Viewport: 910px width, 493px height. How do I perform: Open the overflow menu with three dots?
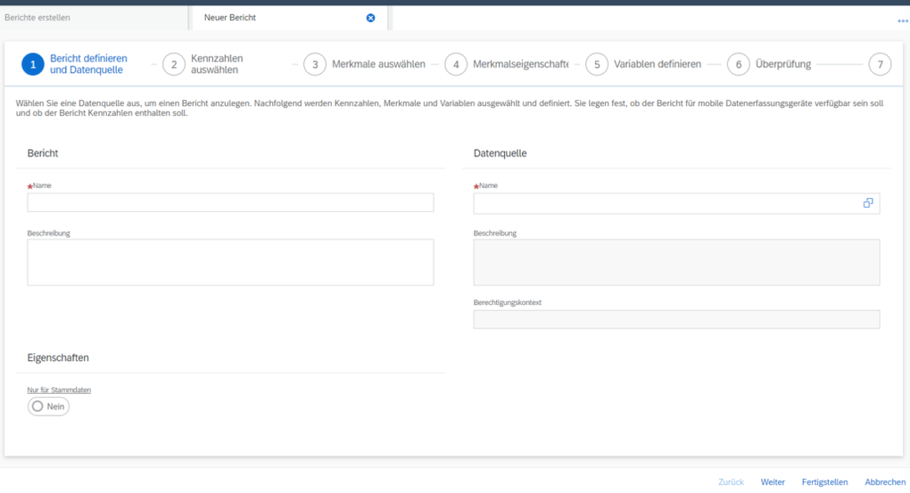pos(903,21)
